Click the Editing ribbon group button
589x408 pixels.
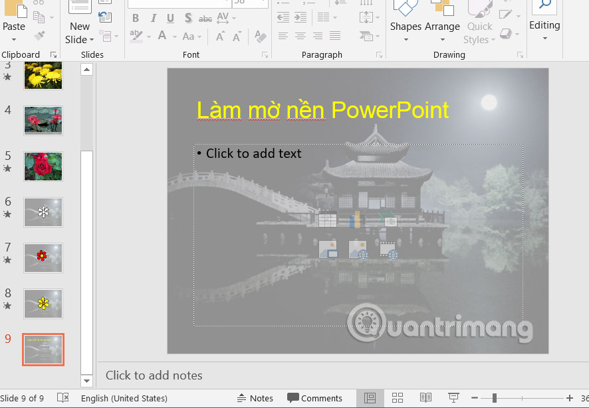point(544,25)
